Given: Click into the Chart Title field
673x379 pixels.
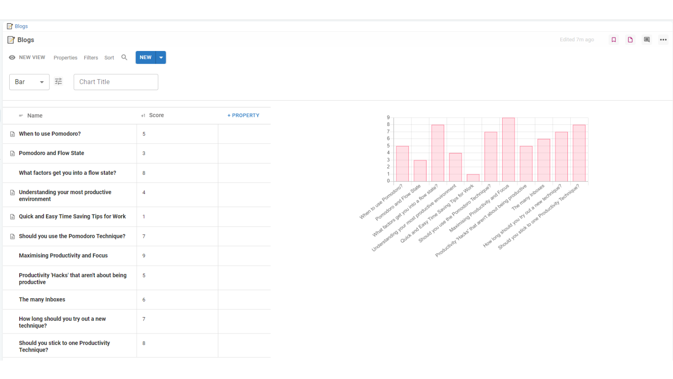Looking at the screenshot, I should pyautogui.click(x=116, y=82).
